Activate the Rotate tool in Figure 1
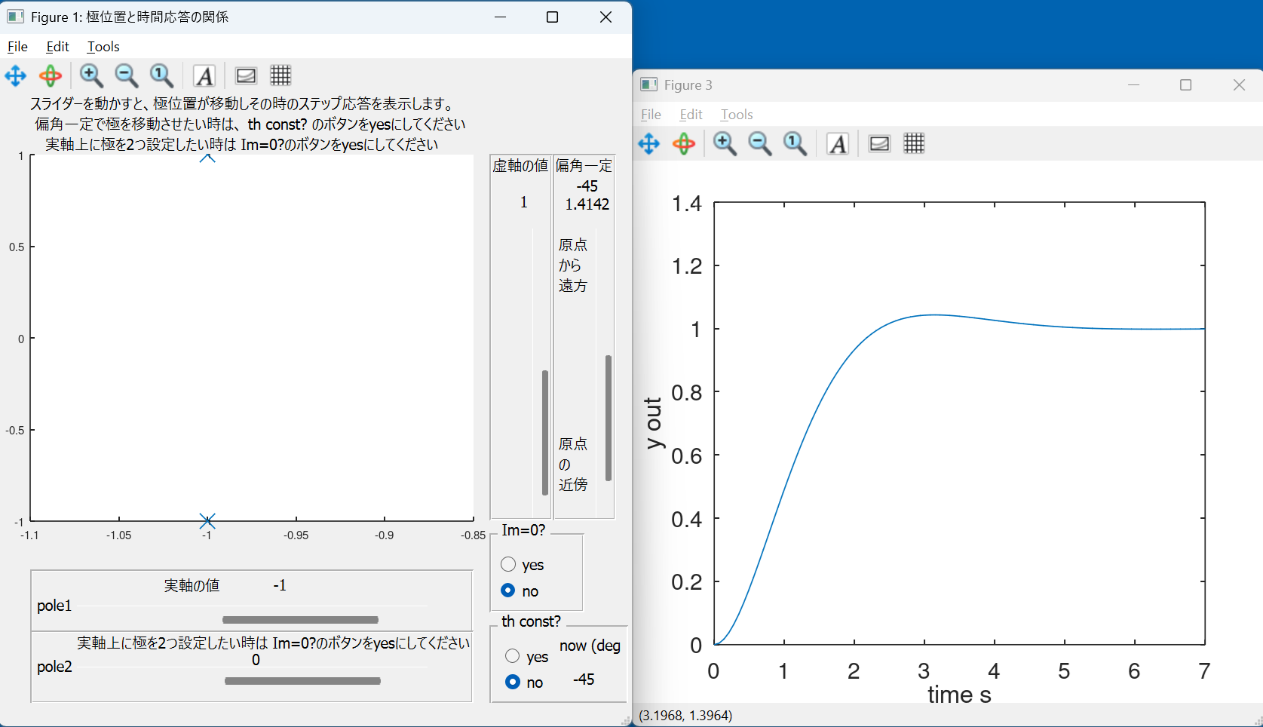 [51, 76]
